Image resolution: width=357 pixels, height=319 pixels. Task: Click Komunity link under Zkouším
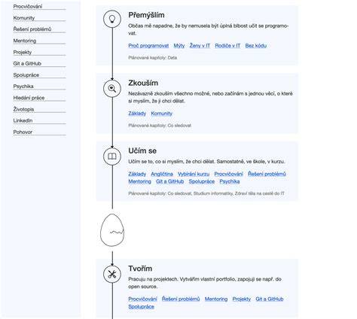pos(162,114)
